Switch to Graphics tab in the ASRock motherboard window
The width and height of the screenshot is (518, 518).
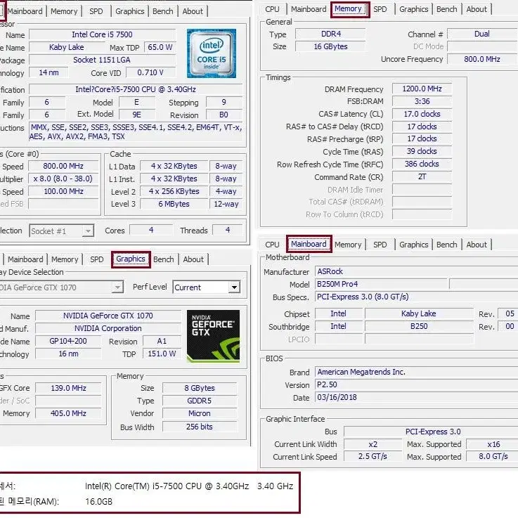(x=413, y=245)
